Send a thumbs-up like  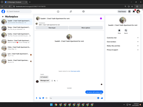click(x=102, y=98)
